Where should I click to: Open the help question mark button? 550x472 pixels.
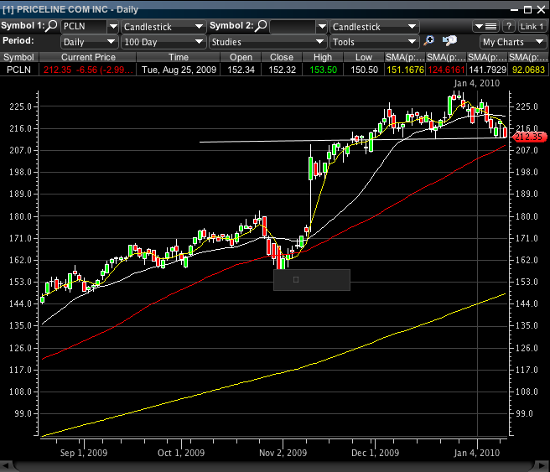click(x=508, y=27)
